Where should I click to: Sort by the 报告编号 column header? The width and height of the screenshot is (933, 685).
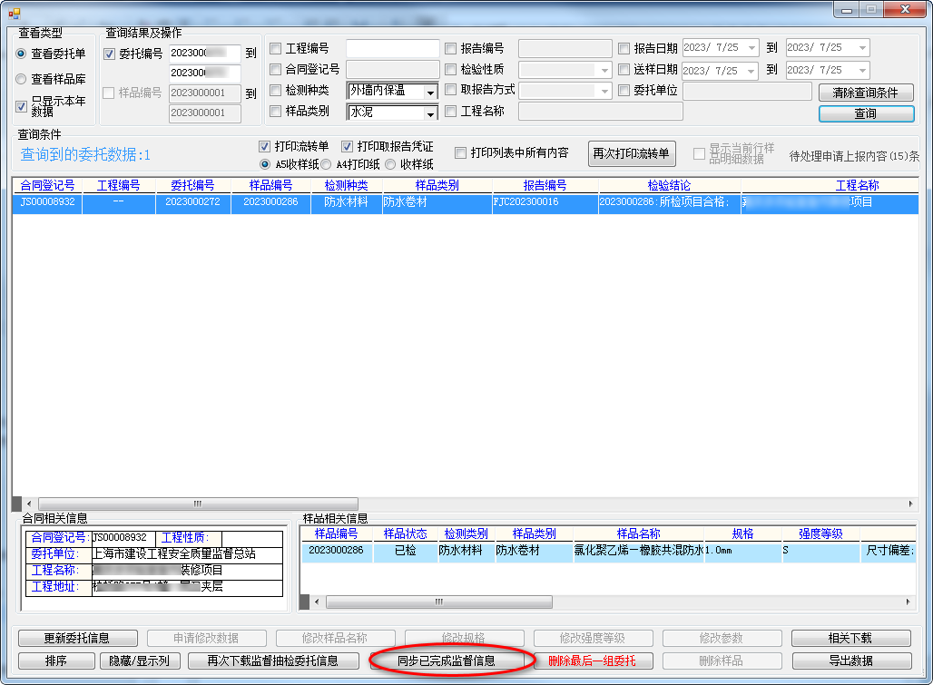tap(545, 185)
